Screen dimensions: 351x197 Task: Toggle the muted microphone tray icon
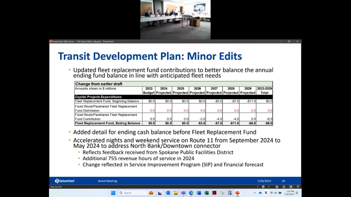266,193
